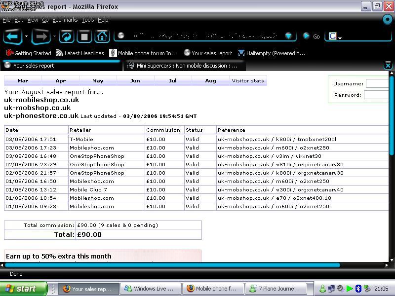The image size is (395, 296).
Task: Open the Windows Start menu
Action: (23, 289)
